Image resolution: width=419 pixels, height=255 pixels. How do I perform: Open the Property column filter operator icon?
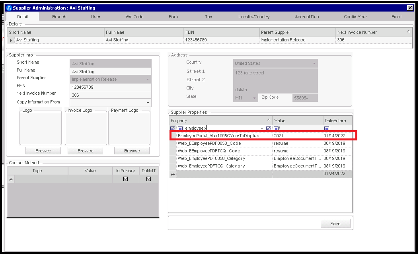click(180, 128)
